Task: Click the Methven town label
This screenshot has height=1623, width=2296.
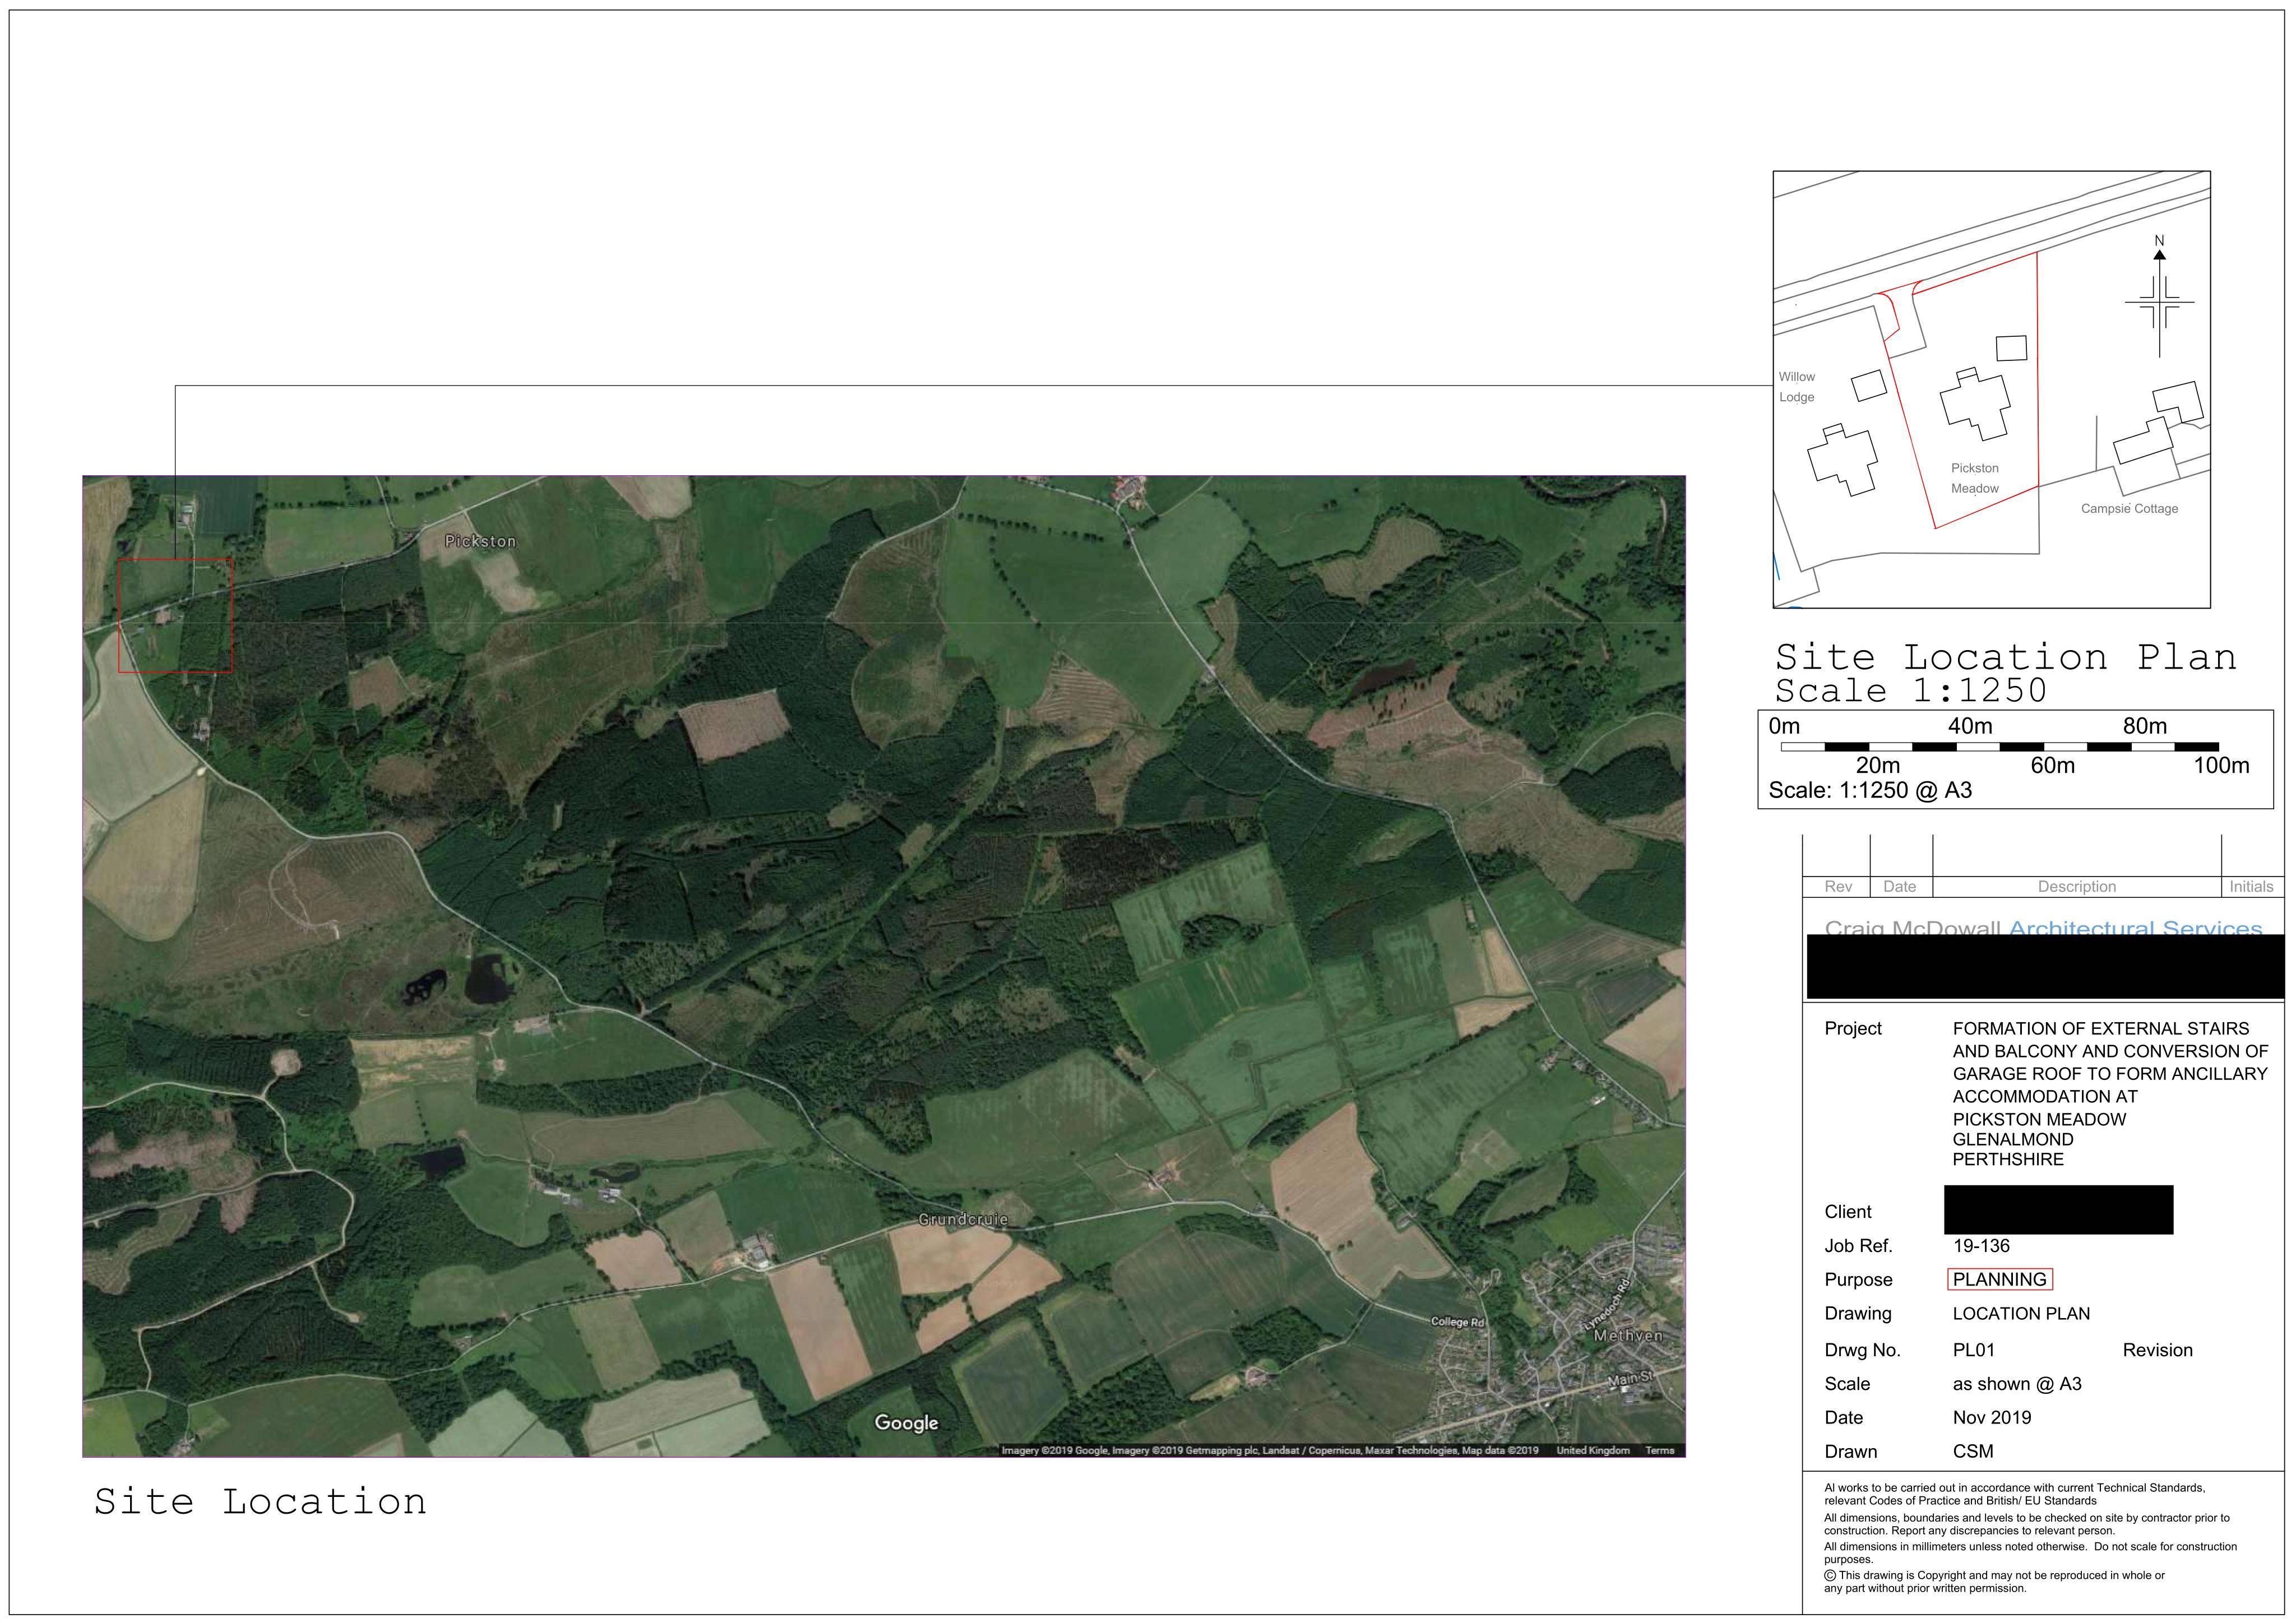Action: pyautogui.click(x=1628, y=1336)
